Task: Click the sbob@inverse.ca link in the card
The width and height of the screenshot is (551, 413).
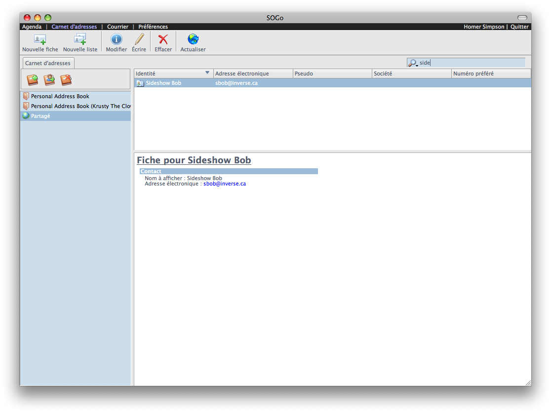Action: pyautogui.click(x=225, y=184)
